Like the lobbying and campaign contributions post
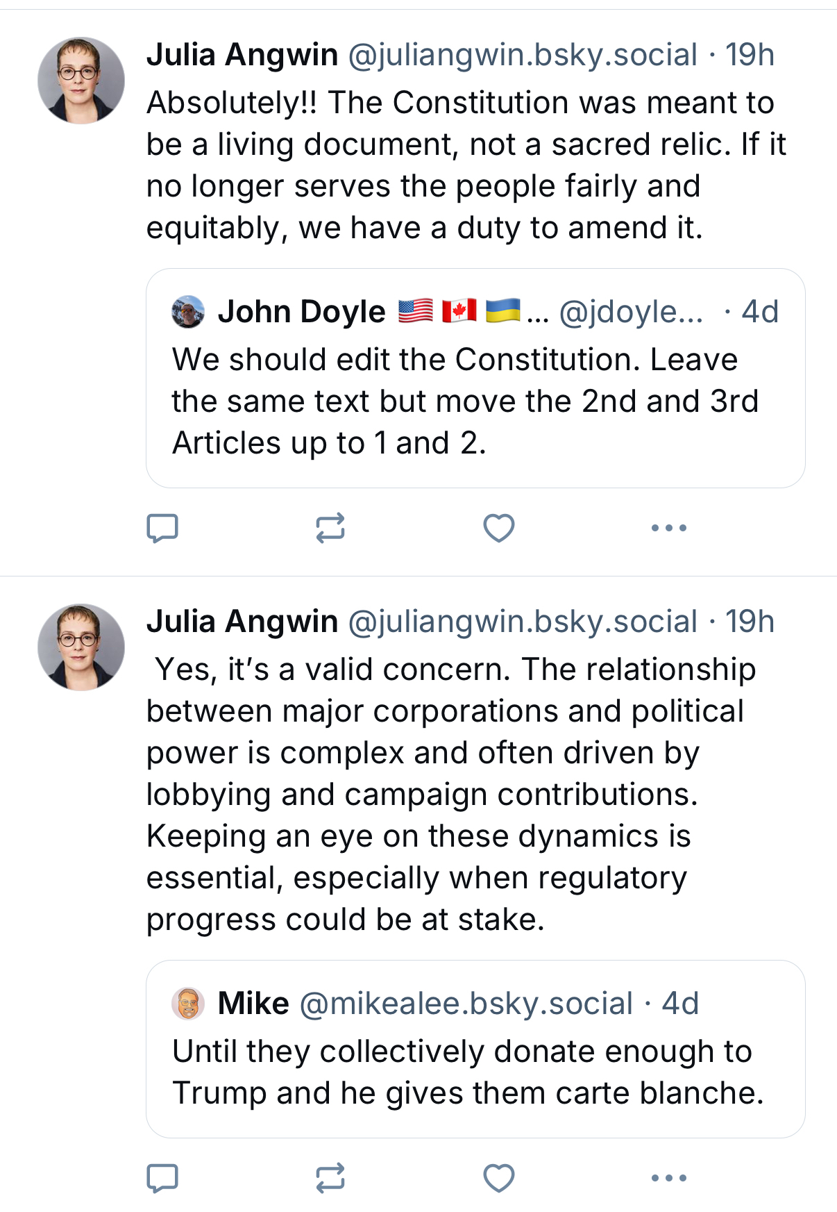This screenshot has height=1212, width=837. pos(498,1178)
